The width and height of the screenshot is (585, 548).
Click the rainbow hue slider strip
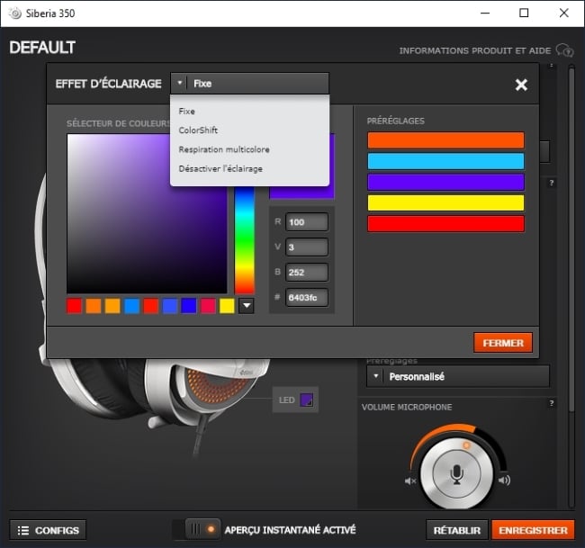pyautogui.click(x=245, y=240)
